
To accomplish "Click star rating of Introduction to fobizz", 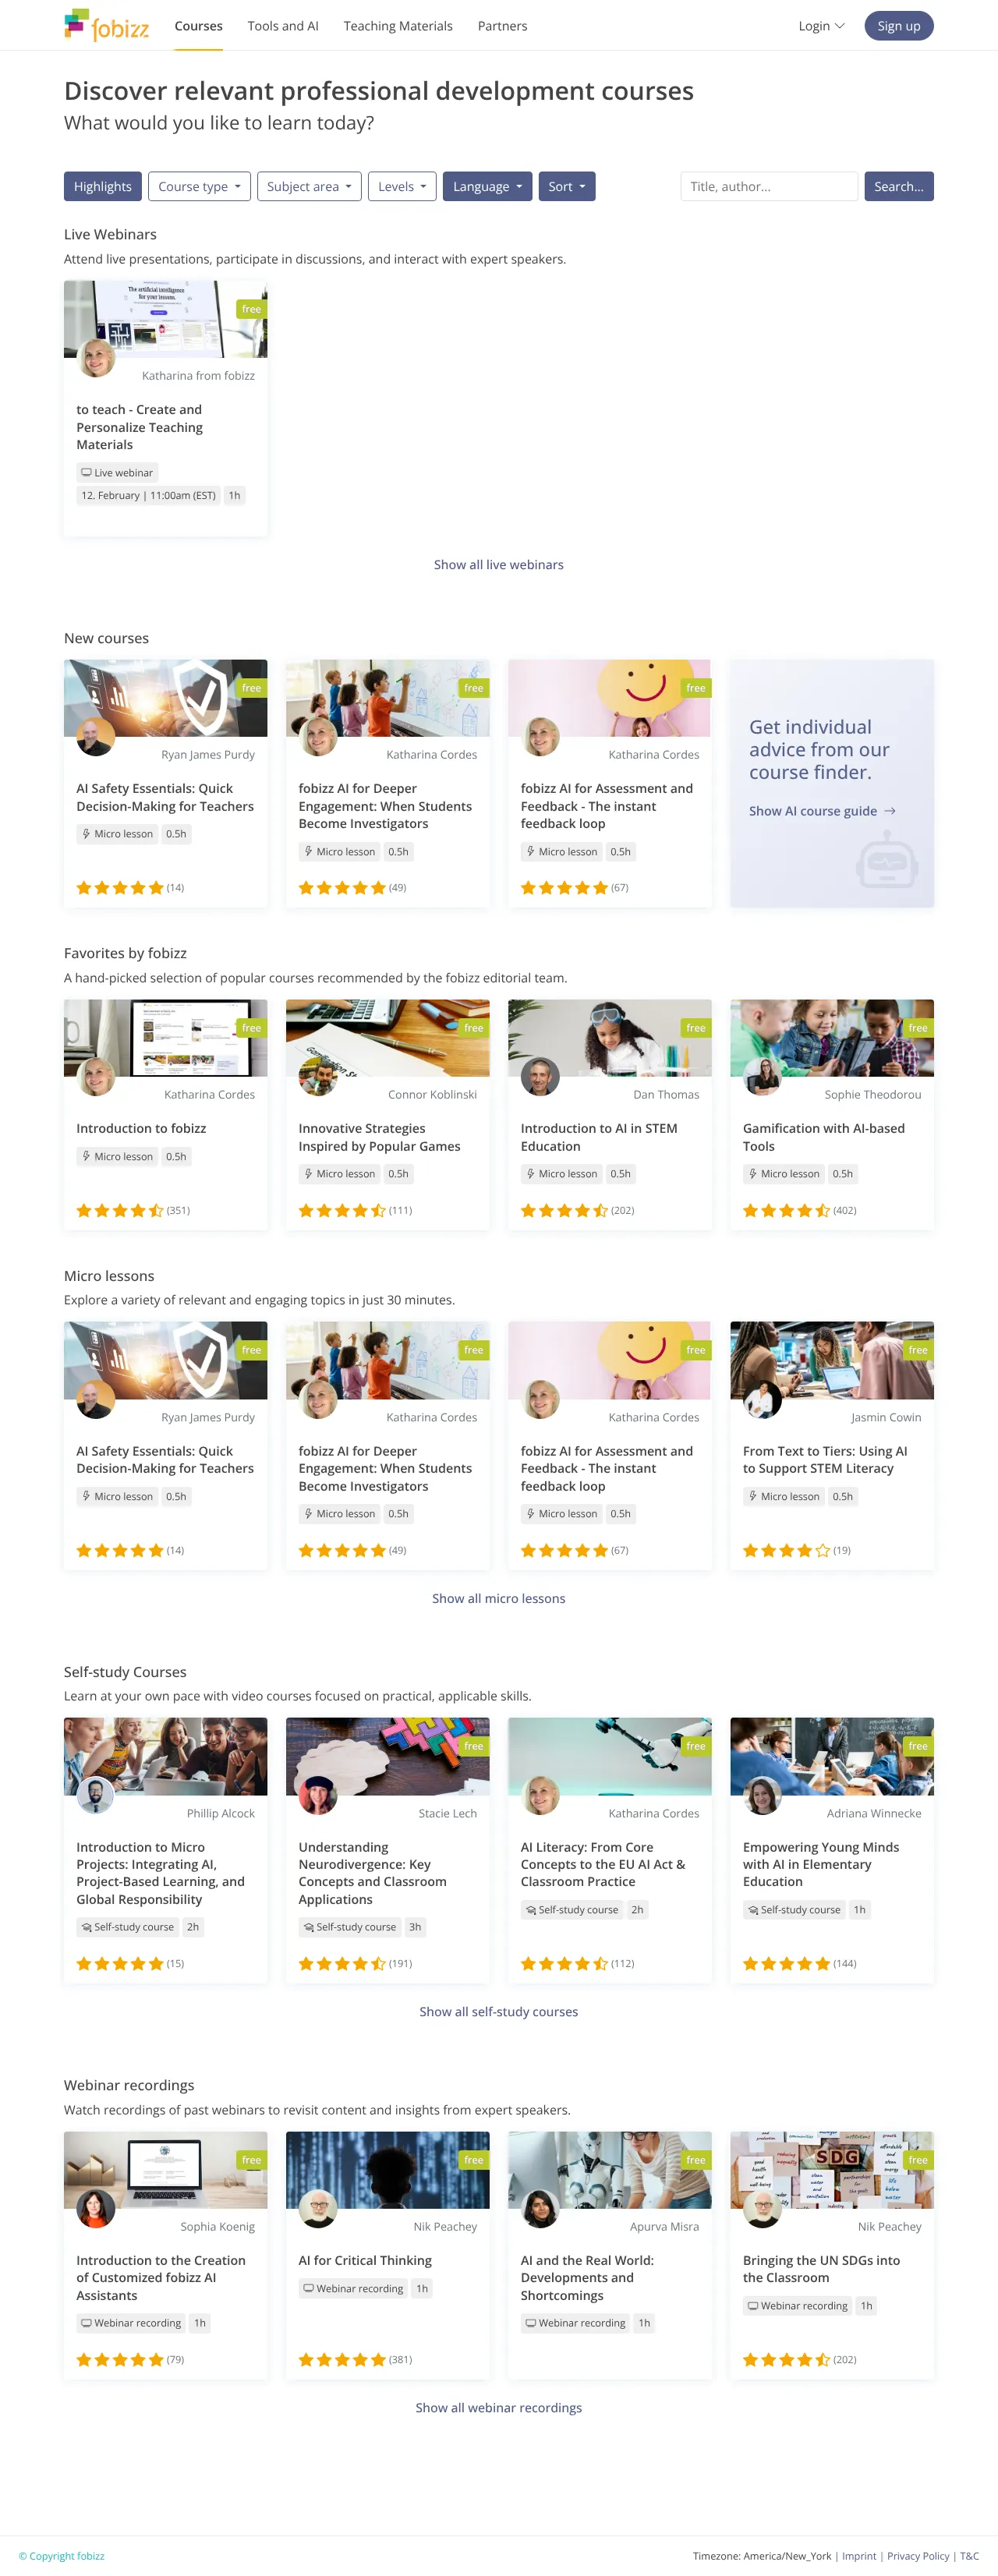I will (120, 1210).
